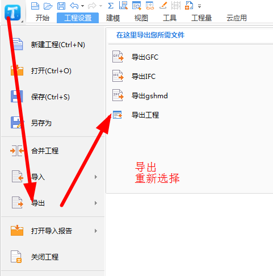This screenshot has height=276, width=273.
Task: Open the 导出 submenu entry
Action: (53, 203)
